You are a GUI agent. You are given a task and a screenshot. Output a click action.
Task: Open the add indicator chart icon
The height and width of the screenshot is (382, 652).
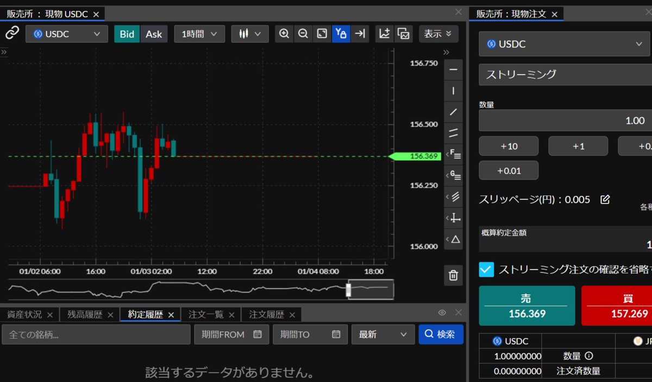click(x=385, y=34)
